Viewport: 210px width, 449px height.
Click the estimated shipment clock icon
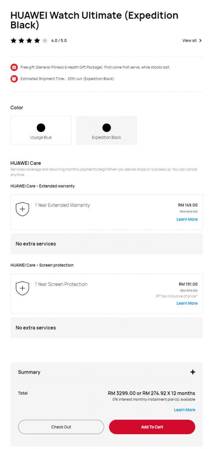click(14, 79)
